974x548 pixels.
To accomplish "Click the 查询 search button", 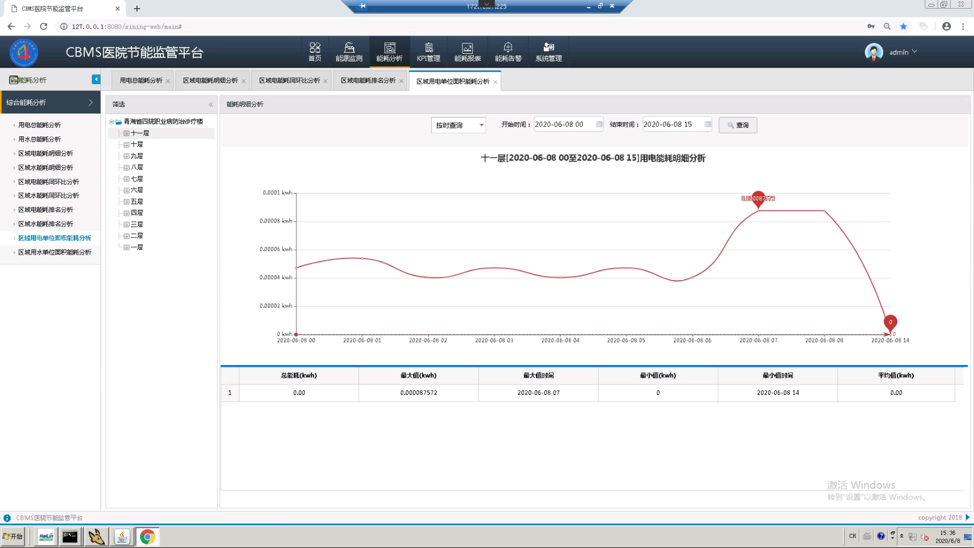I will (738, 125).
